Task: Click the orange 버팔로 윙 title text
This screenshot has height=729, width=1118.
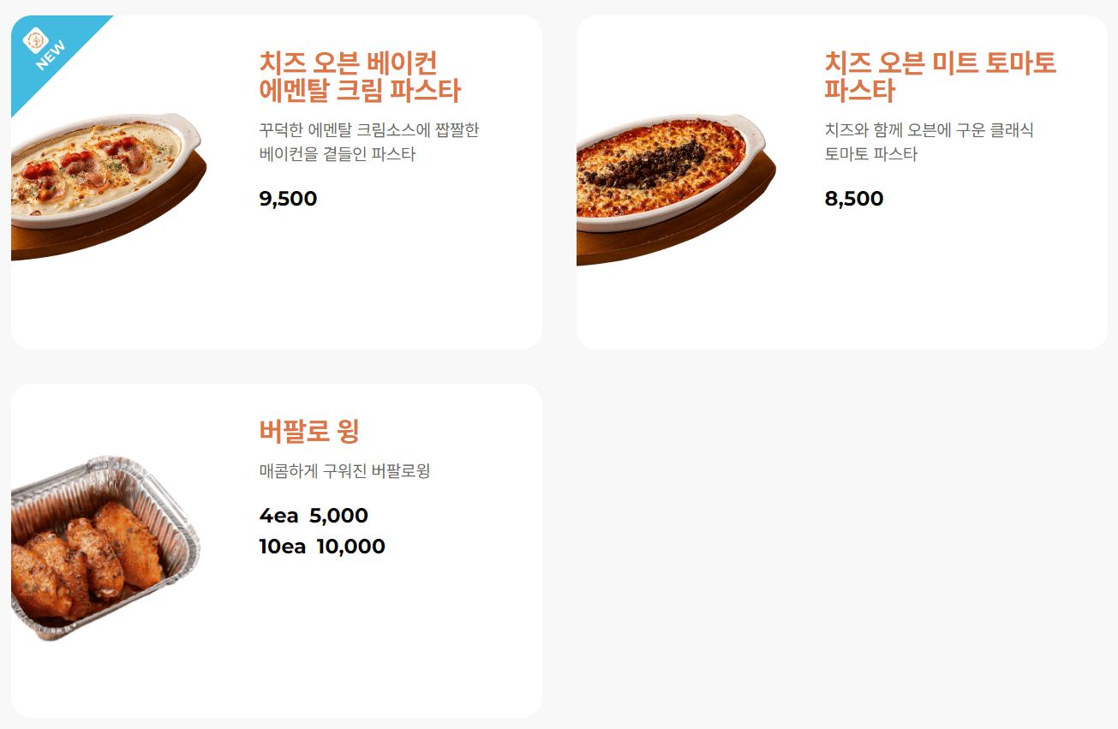Action: click(310, 433)
